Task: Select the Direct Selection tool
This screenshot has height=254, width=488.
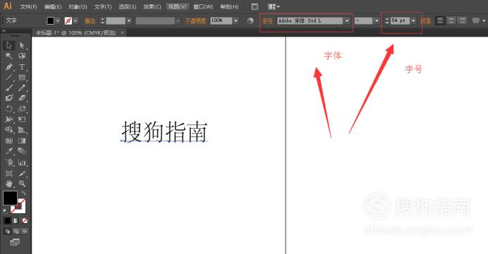Action: point(22,46)
